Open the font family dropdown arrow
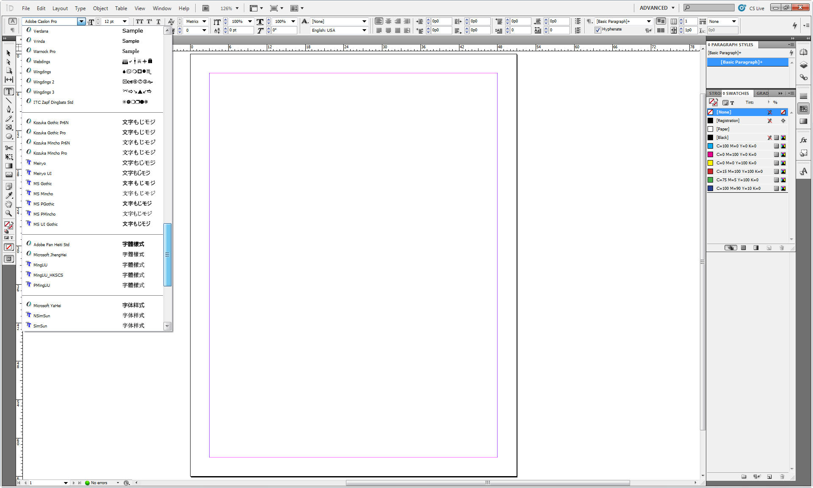Image resolution: width=813 pixels, height=488 pixels. tap(81, 21)
